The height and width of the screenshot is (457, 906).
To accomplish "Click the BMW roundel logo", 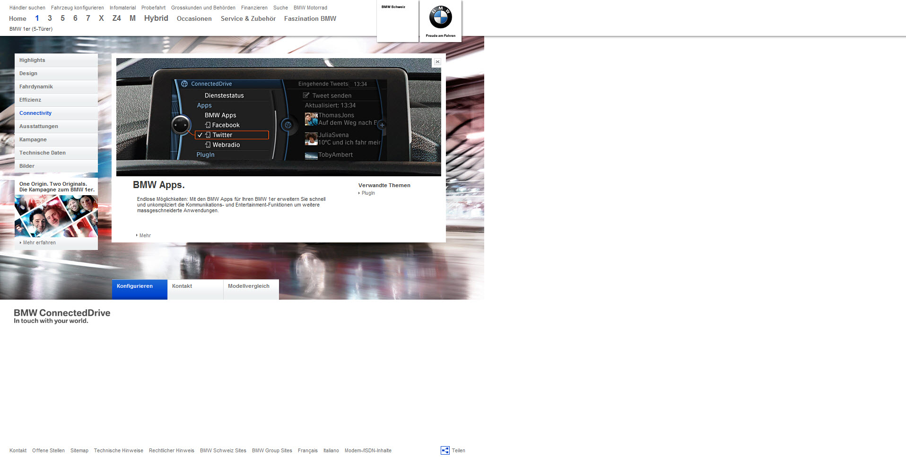I will tap(440, 17).
